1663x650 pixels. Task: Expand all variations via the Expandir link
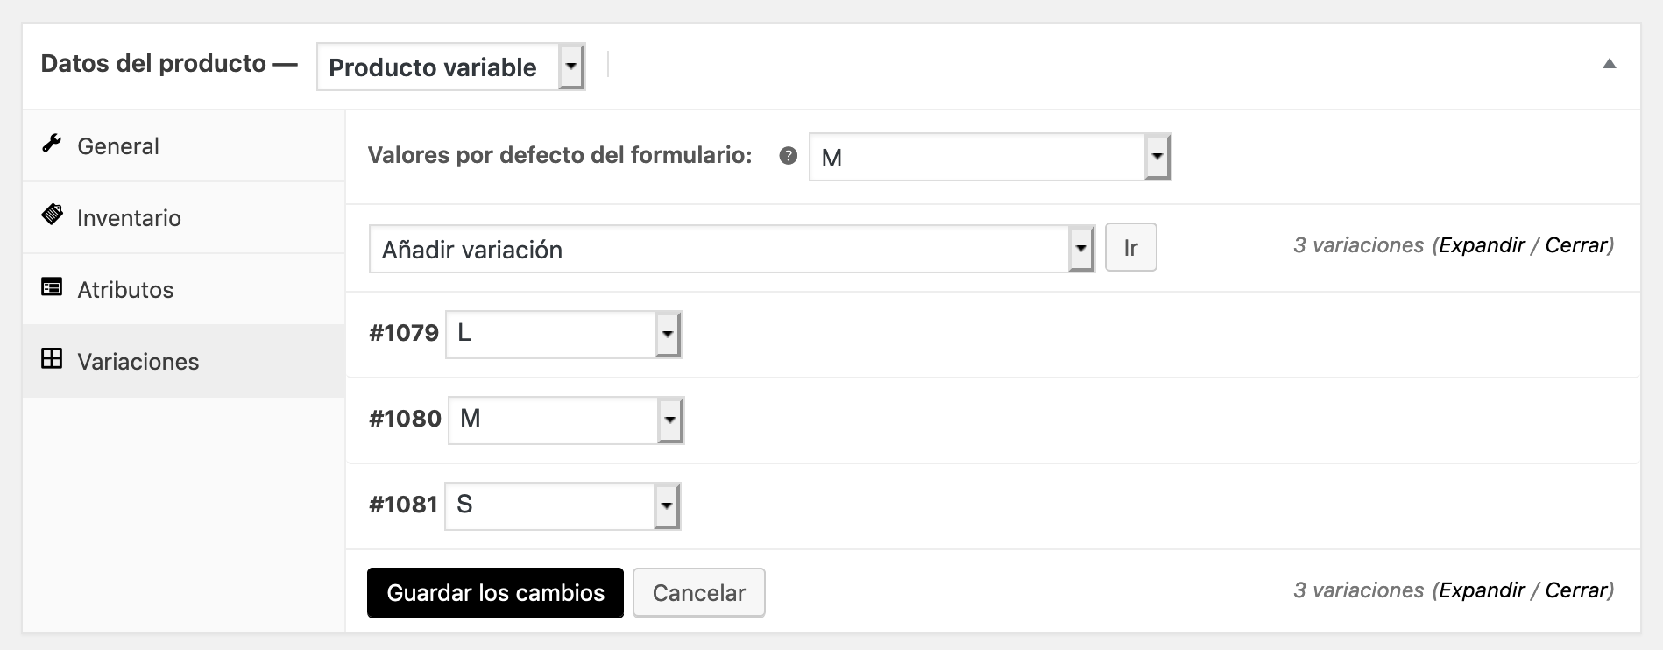coord(1482,245)
